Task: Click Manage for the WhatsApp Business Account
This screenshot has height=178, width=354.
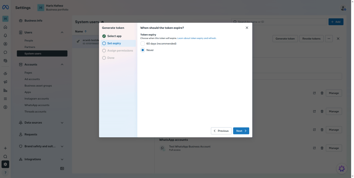Action: tap(334, 148)
